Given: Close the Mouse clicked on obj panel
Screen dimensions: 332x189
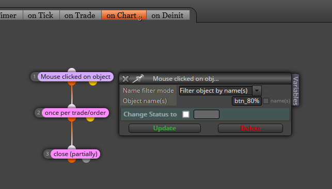Looking at the screenshot, I should [x=125, y=79].
